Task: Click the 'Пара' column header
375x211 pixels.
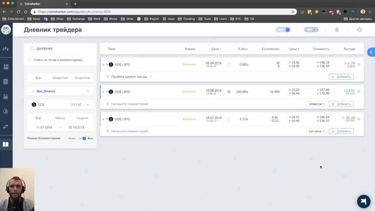Action: click(x=111, y=49)
